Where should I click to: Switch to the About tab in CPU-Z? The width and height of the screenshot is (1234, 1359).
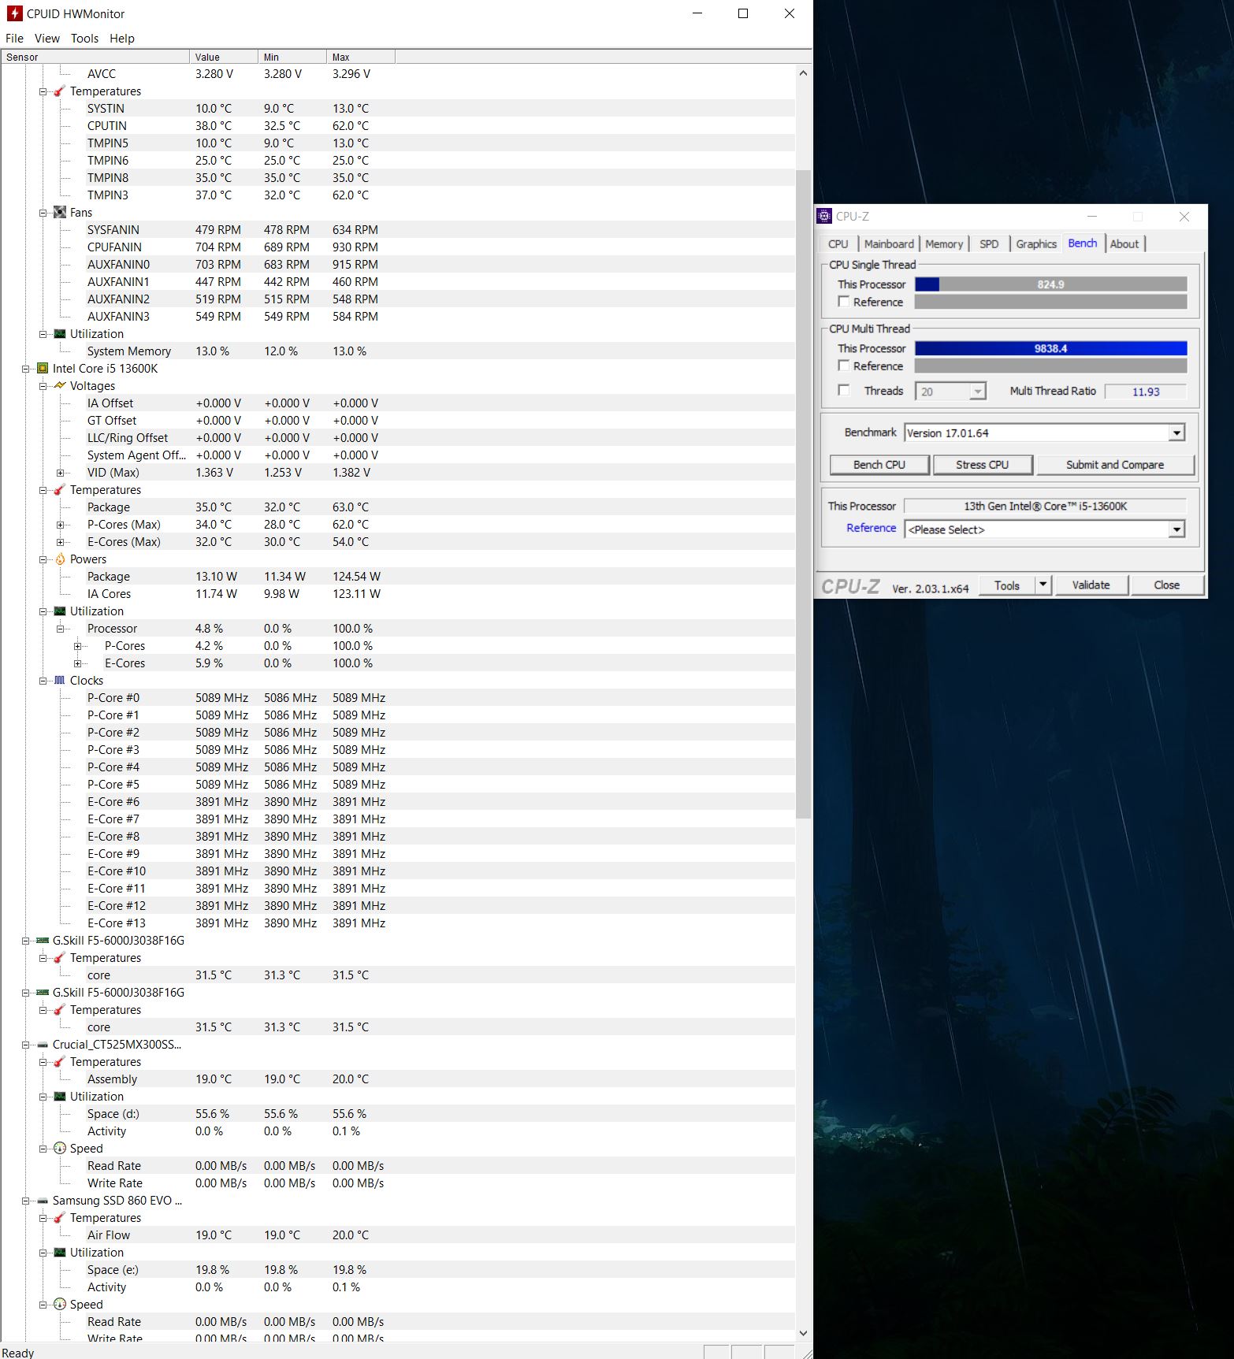click(1124, 244)
